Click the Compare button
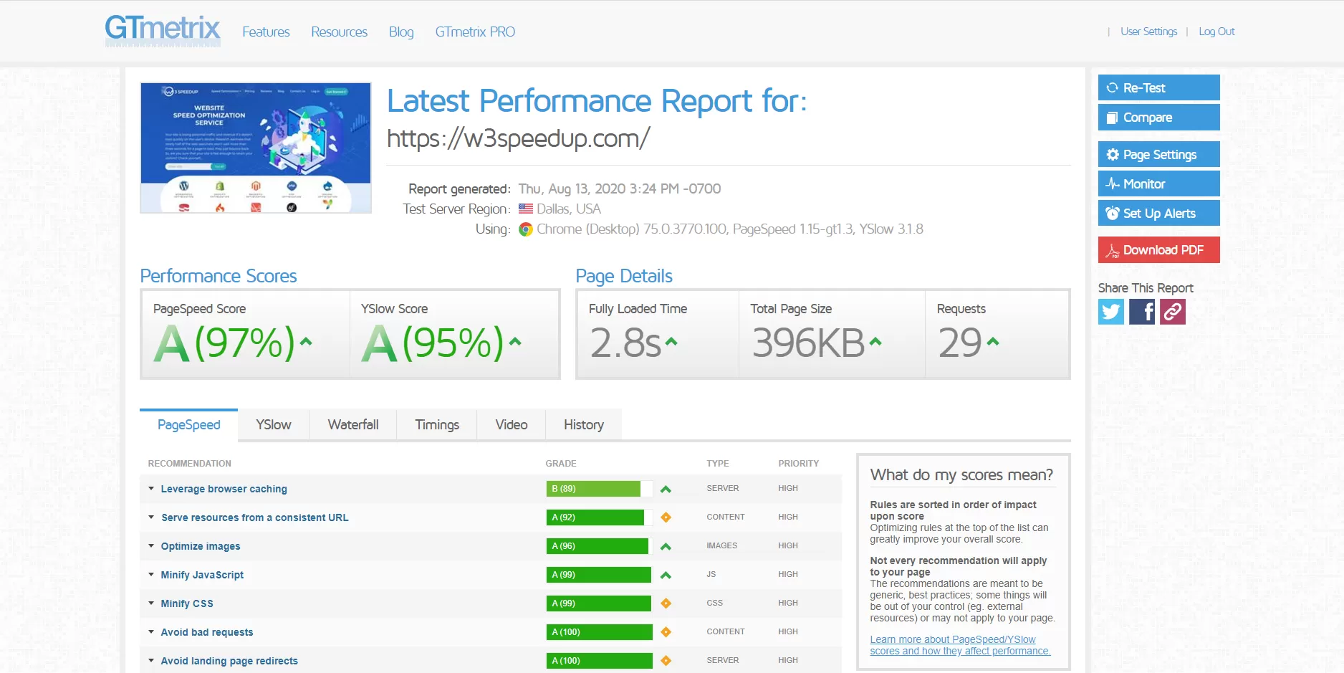 (1158, 117)
